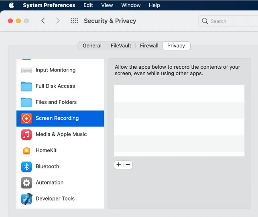This screenshot has width=258, height=217.
Task: Switch to the Firewall tab
Action: (x=149, y=46)
